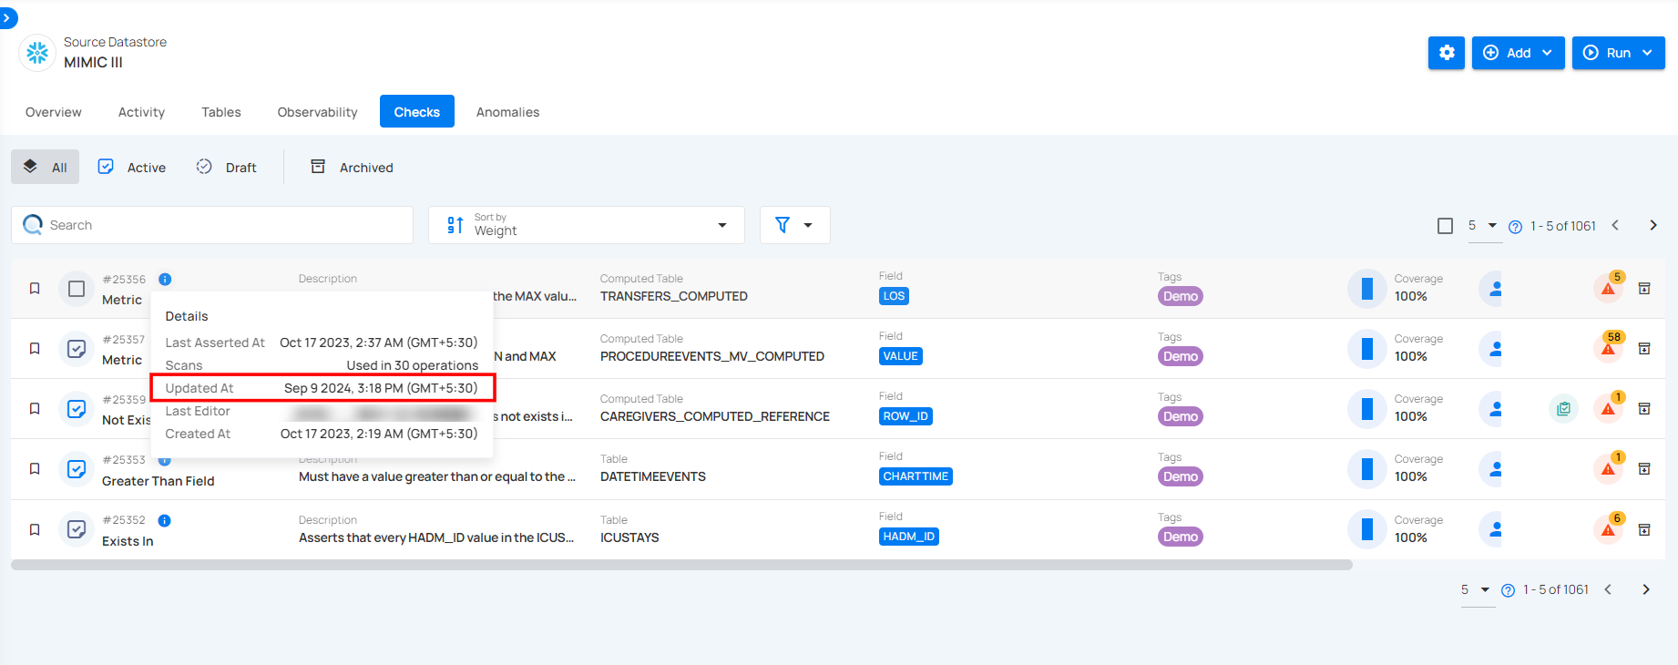Open anomalies warning for ICUSTAYS row
1678x665 pixels.
click(1609, 529)
